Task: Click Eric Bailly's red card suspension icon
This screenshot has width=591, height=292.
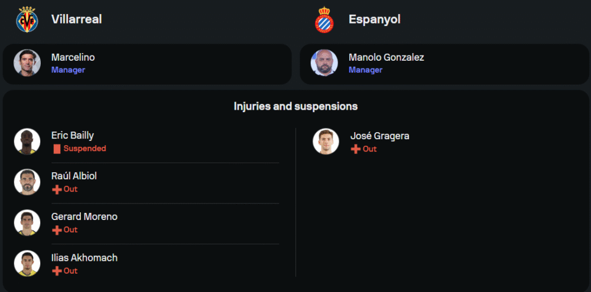Action: (x=57, y=149)
